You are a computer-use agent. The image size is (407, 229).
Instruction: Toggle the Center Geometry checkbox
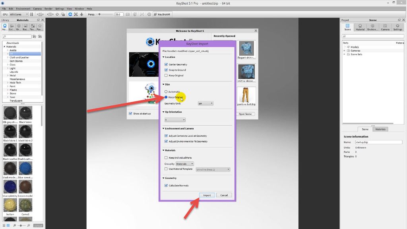[166, 64]
